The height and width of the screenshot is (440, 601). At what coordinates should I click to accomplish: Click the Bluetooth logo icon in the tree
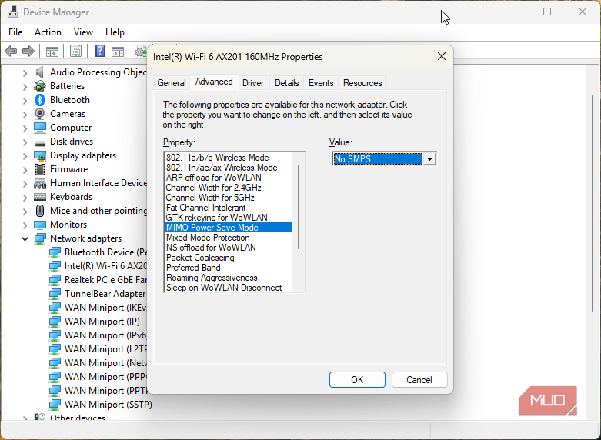[40, 100]
